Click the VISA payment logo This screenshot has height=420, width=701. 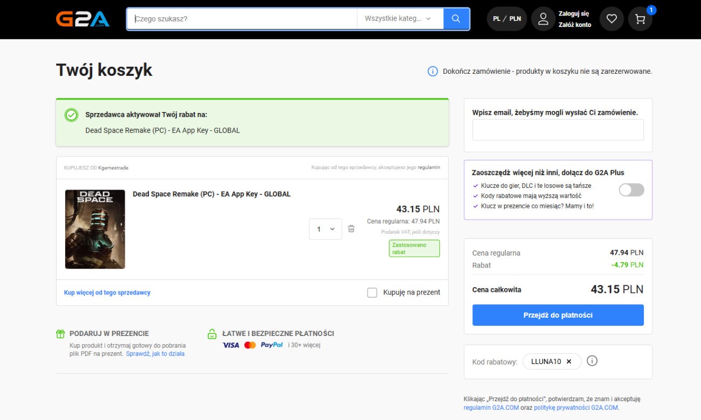pyautogui.click(x=231, y=345)
